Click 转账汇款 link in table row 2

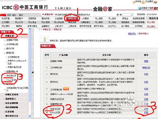pos(146,68)
